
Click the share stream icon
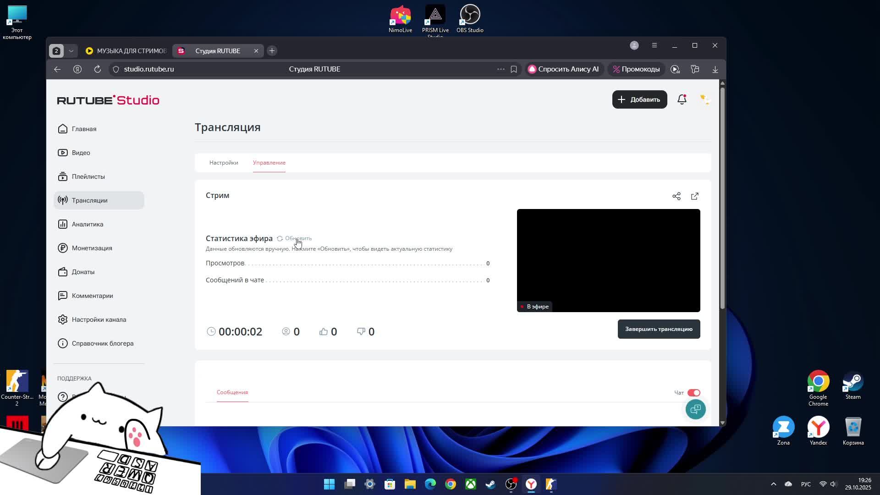click(x=676, y=196)
